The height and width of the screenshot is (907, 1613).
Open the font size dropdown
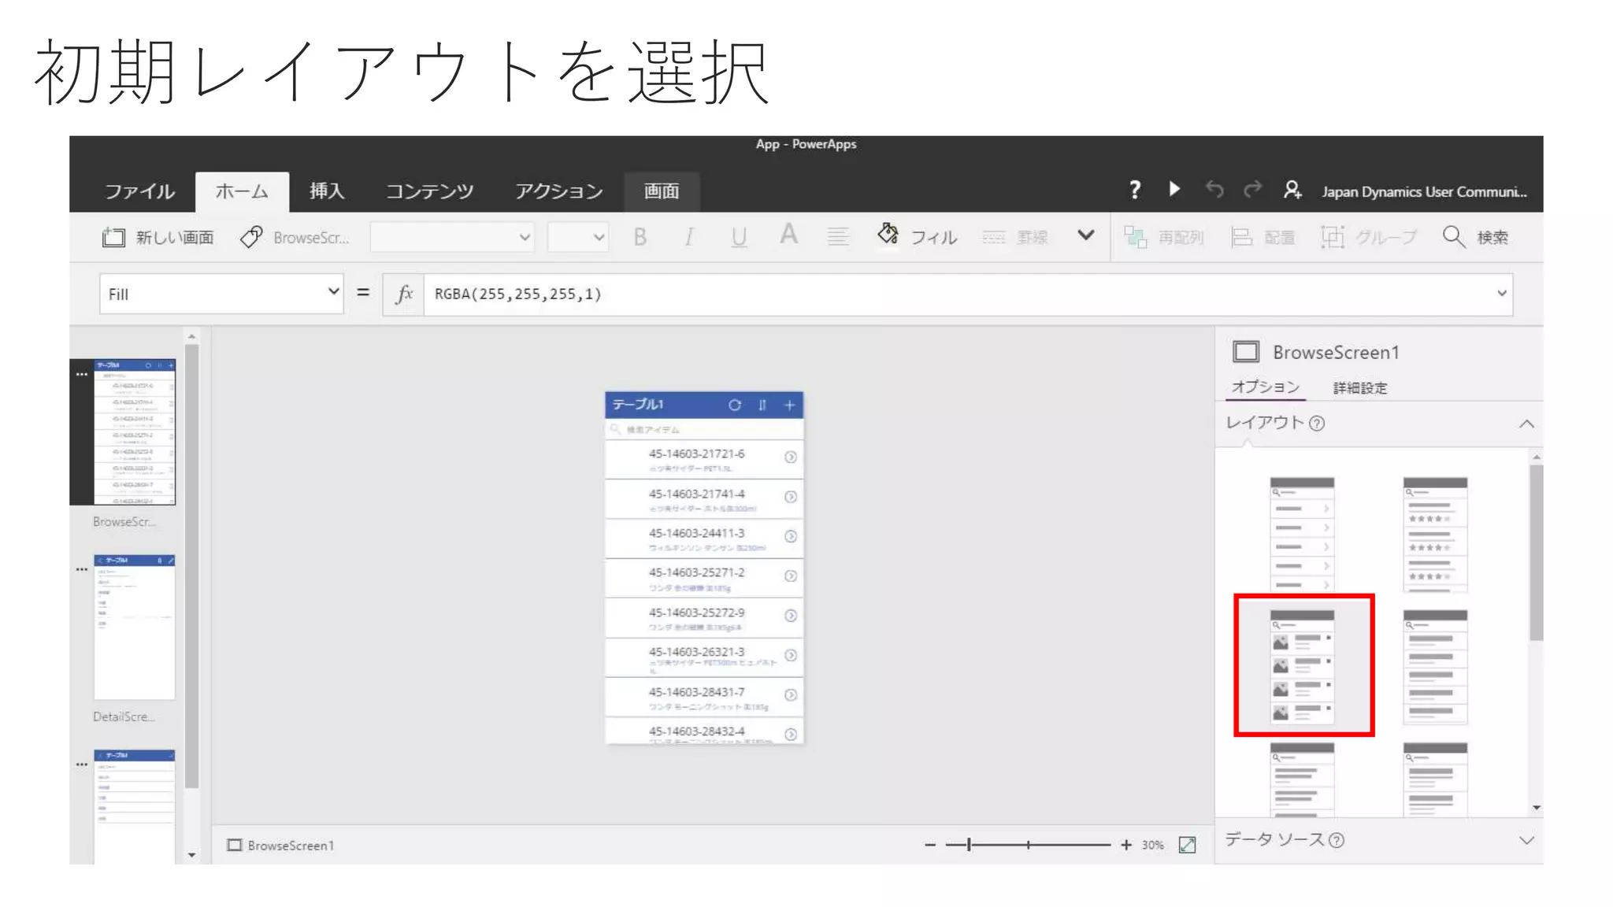tap(577, 237)
